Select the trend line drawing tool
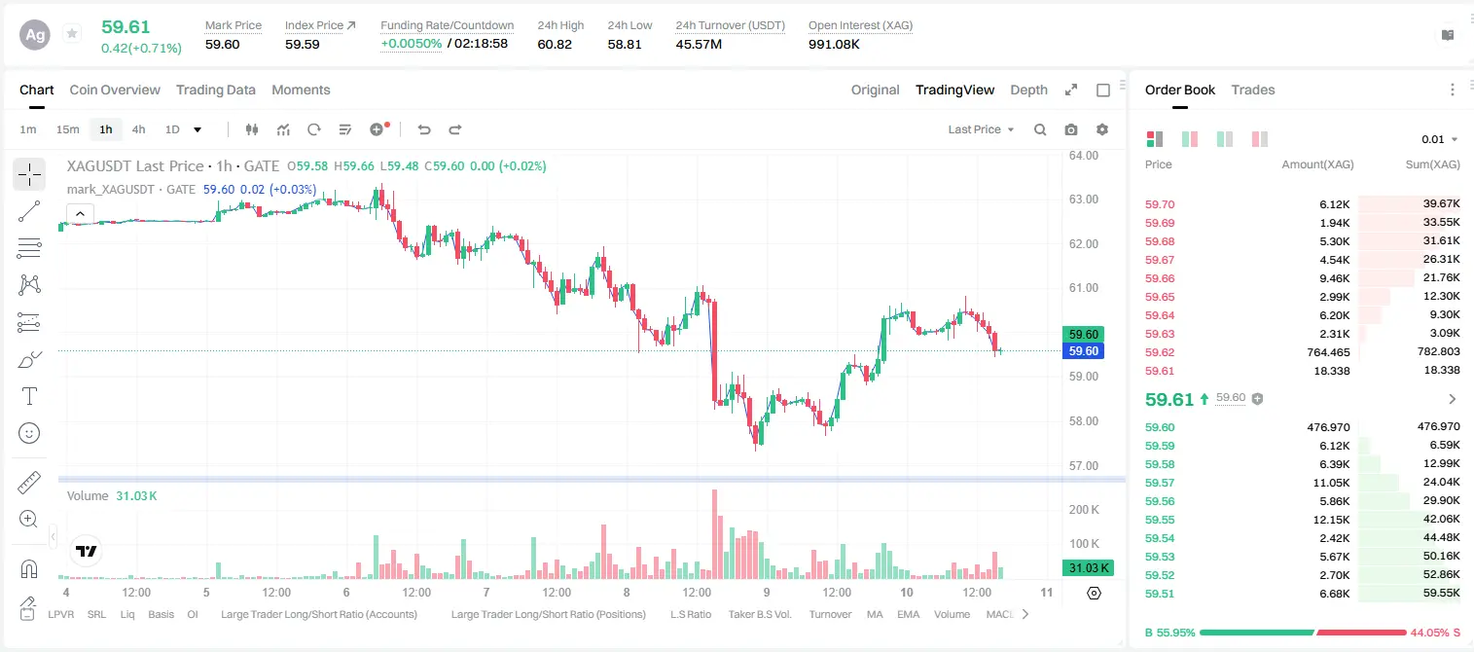This screenshot has height=652, width=1474. 29,211
